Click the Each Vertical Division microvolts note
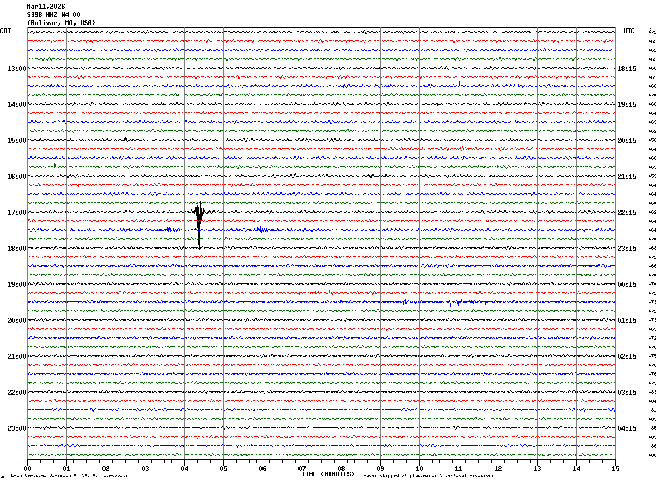This screenshot has height=483, width=659. [69, 476]
